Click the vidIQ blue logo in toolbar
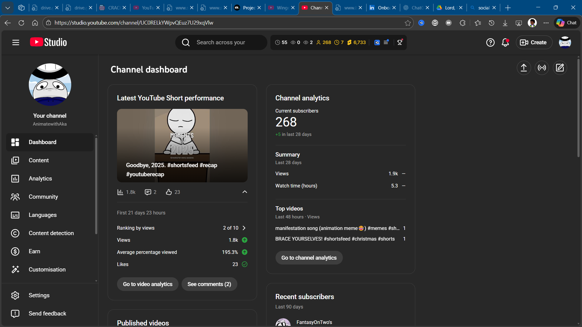Viewport: 582px width, 327px height. point(377,42)
